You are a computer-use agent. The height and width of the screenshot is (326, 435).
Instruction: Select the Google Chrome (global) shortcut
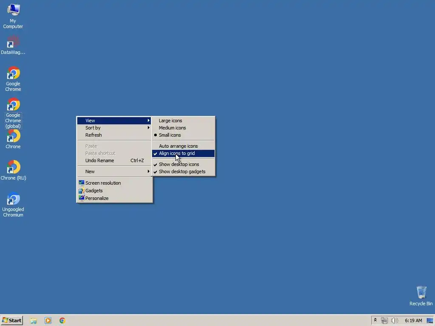(13, 113)
